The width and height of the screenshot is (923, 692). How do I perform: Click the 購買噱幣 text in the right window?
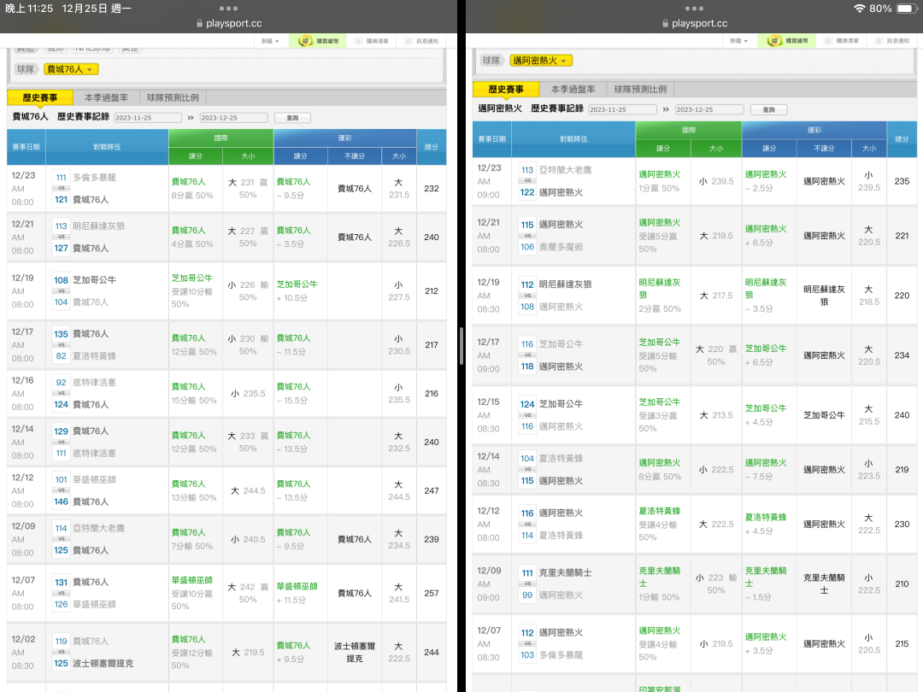click(x=797, y=41)
